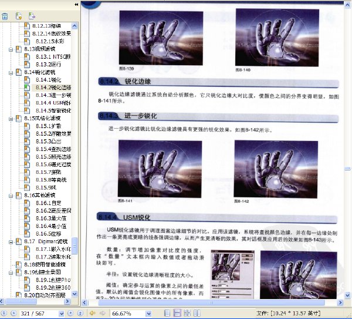Click the new bookmark icon with yellow star
This screenshot has width=352, height=319.
19,16
